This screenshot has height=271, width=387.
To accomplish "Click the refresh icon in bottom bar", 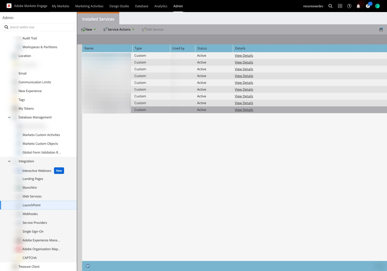I will coord(88,266).
